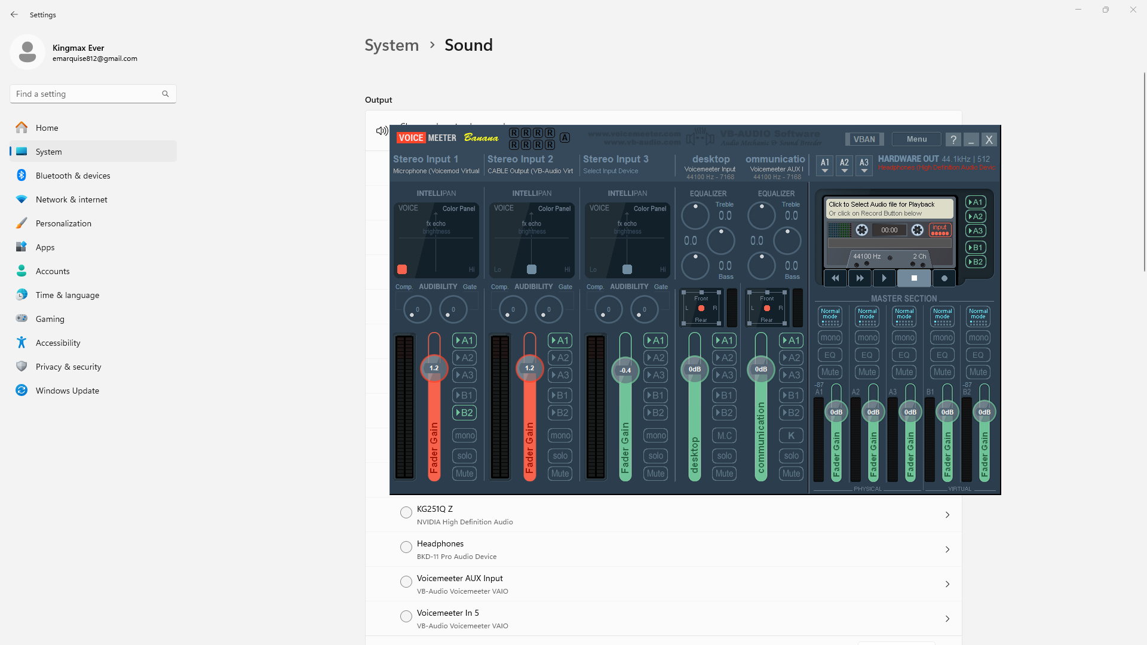1147x645 pixels.
Task: Open the A1 hardware output dropdown
Action: (825, 165)
